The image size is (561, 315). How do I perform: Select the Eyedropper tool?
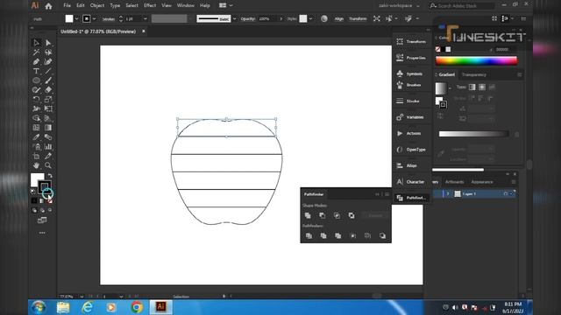coord(36,137)
